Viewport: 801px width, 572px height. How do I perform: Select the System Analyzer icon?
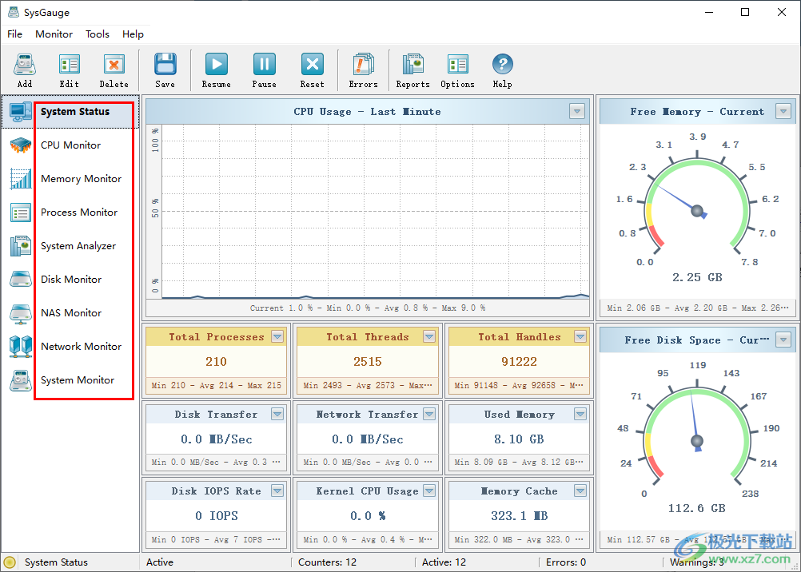(21, 245)
